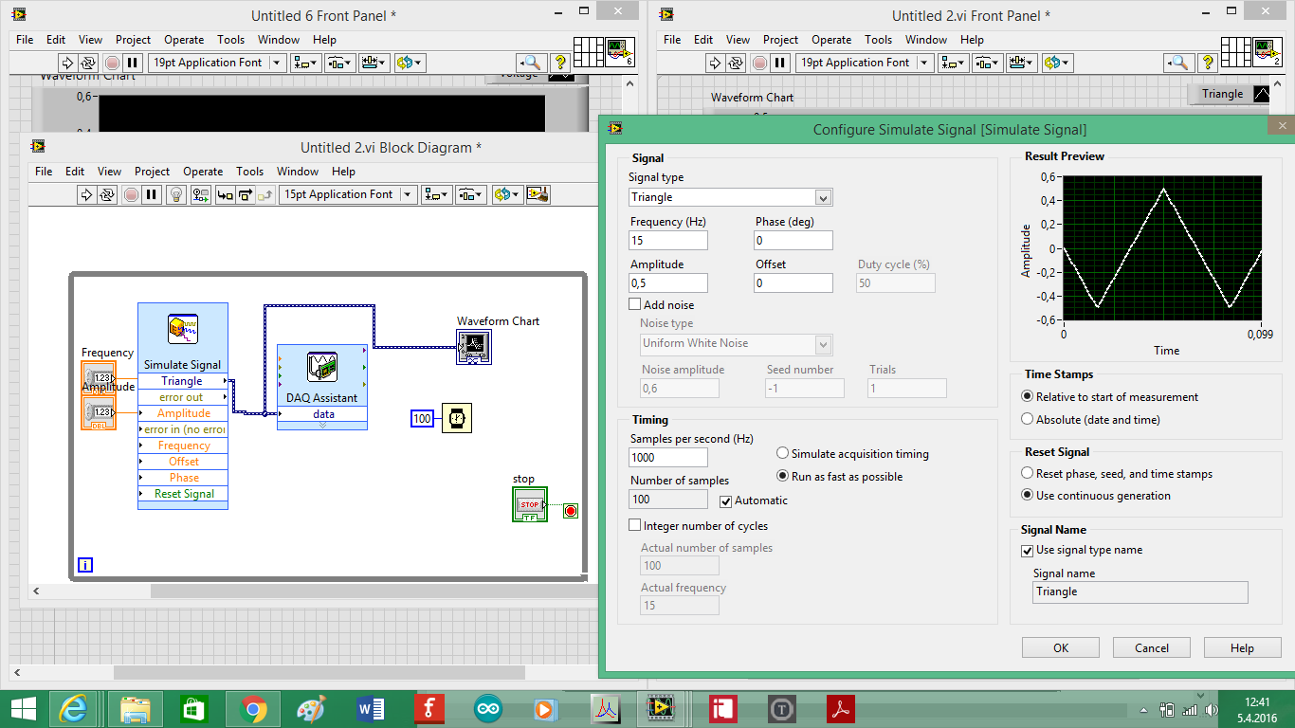This screenshot has width=1295, height=728.
Task: Click the Simulate Signal Express VI icon
Action: point(182,330)
